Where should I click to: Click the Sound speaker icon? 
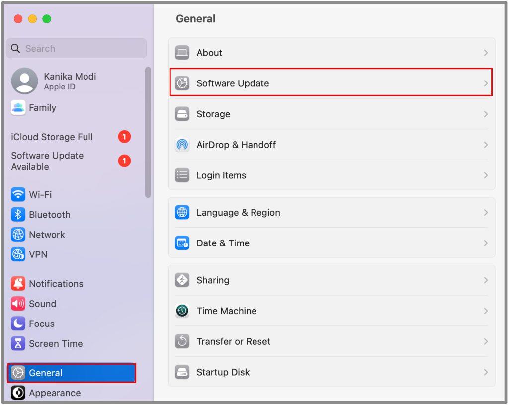click(x=18, y=304)
